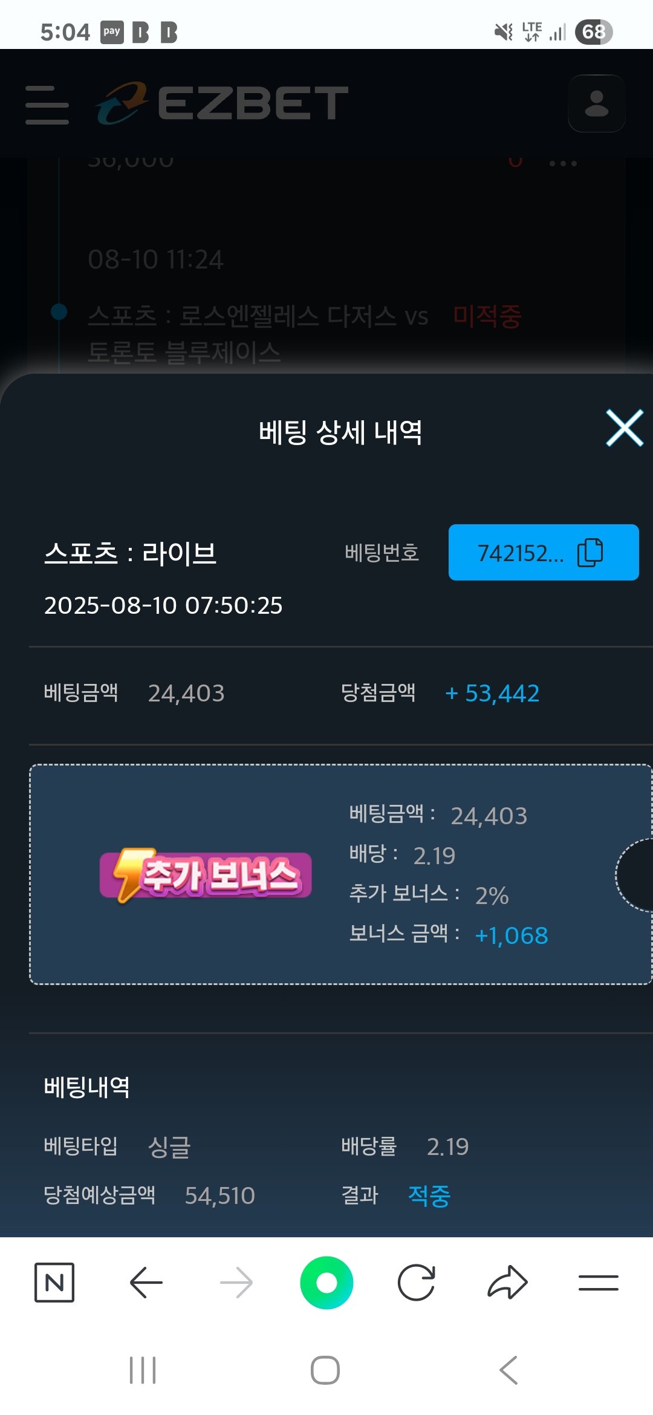
Task: Tap the extra bonus lightning badge
Action: [206, 874]
